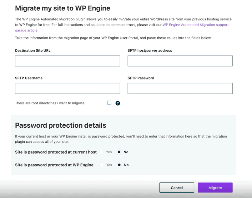
Task: Click the 'Destination Site URL' label
Action: (33, 50)
